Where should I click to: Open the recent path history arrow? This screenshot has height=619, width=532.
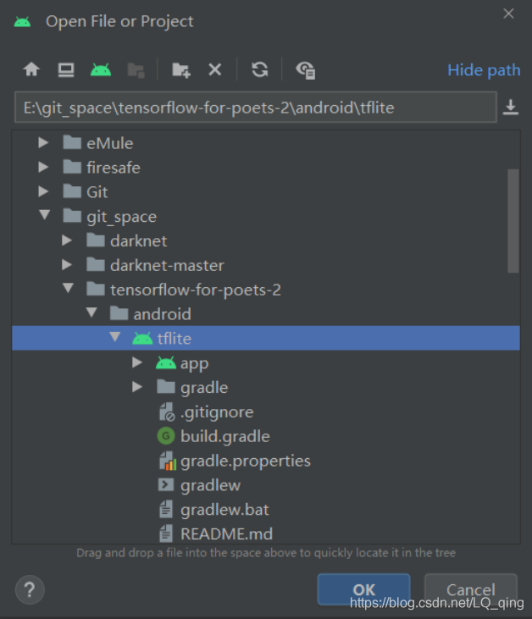point(510,107)
